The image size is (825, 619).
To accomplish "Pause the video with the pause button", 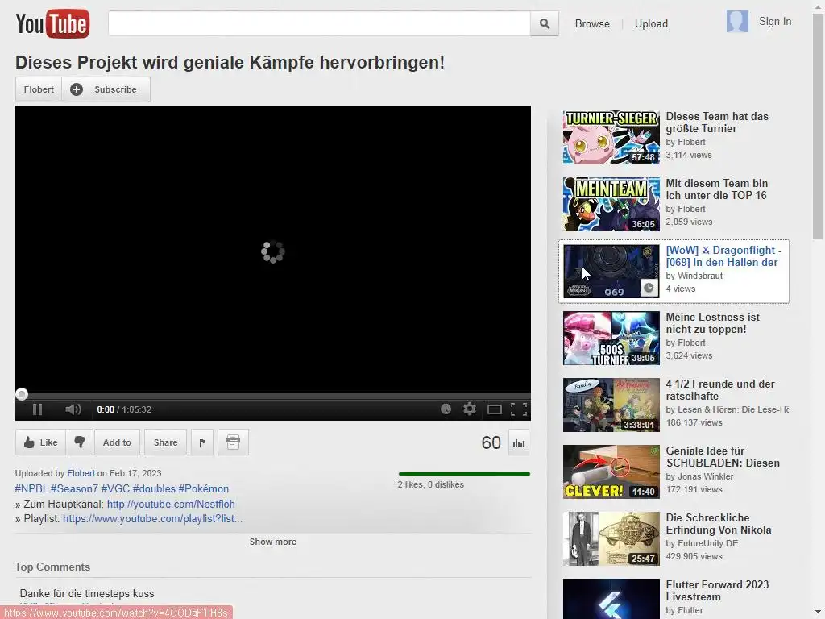I will point(37,409).
